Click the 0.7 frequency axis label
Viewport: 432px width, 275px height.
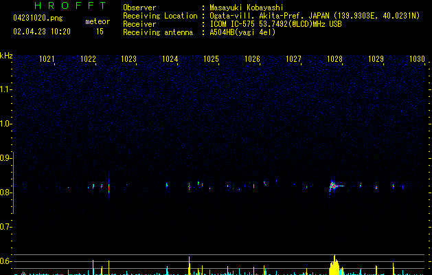tap(5, 227)
